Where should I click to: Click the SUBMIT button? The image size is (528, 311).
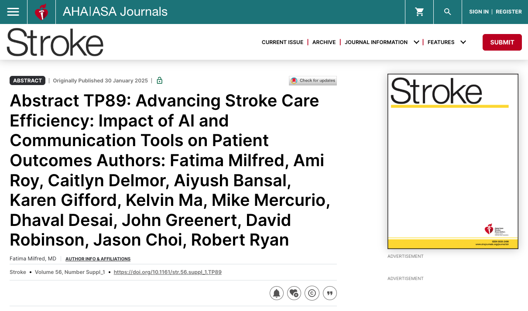click(502, 42)
